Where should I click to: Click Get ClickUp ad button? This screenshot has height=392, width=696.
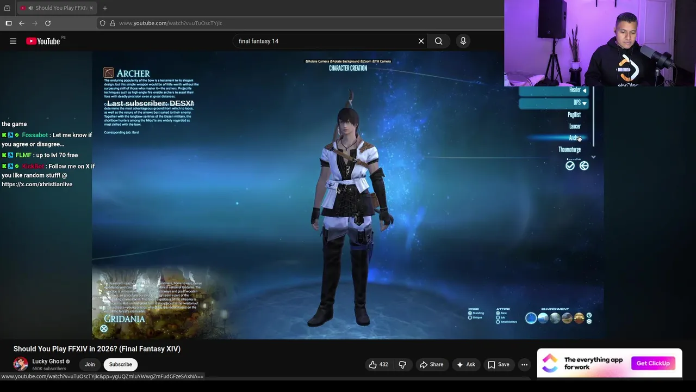[x=653, y=363]
